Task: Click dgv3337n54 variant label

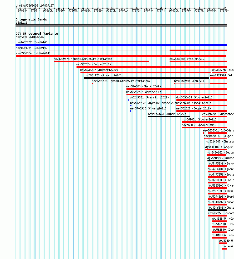Action: point(223,70)
